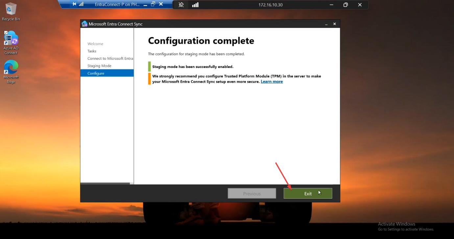454x239 pixels.
Task: Select the Staging Mode step
Action: tap(99, 66)
